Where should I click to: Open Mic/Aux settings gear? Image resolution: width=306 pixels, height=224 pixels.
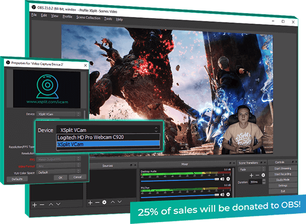tap(228, 194)
